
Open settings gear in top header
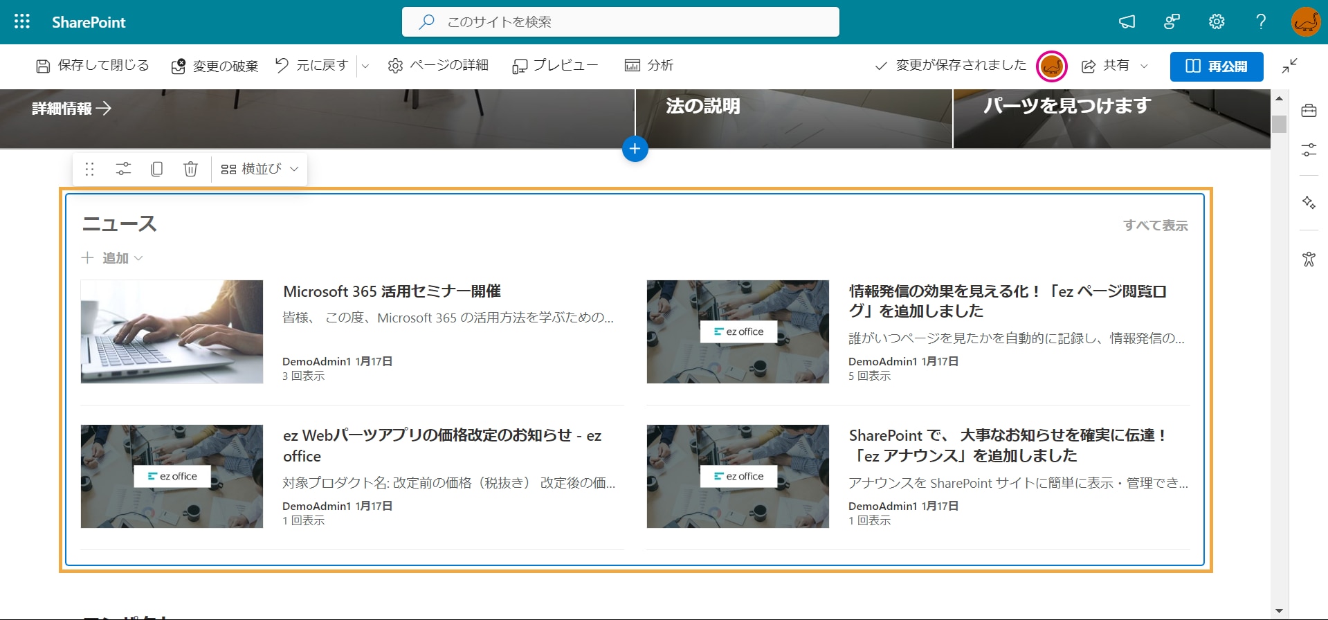[x=1216, y=22]
